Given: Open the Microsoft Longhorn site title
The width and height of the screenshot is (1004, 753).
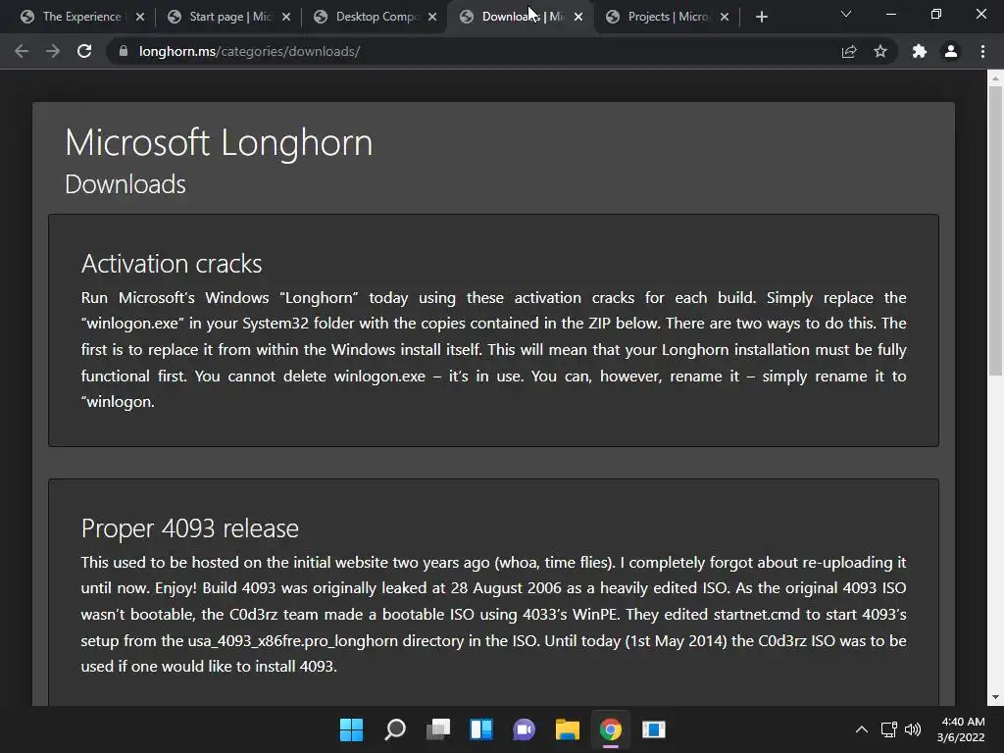Looking at the screenshot, I should (219, 142).
